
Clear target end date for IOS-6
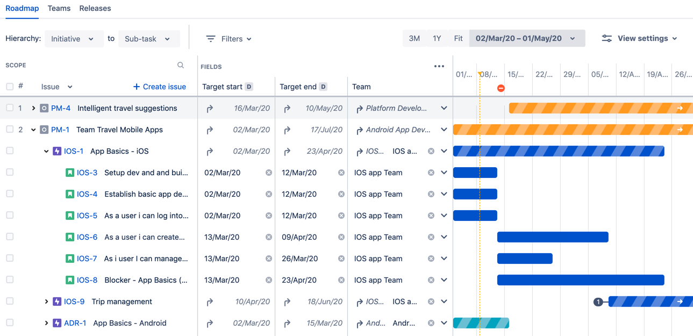341,237
